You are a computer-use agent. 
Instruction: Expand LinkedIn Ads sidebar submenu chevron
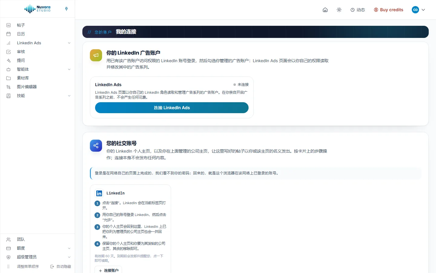[x=69, y=43]
